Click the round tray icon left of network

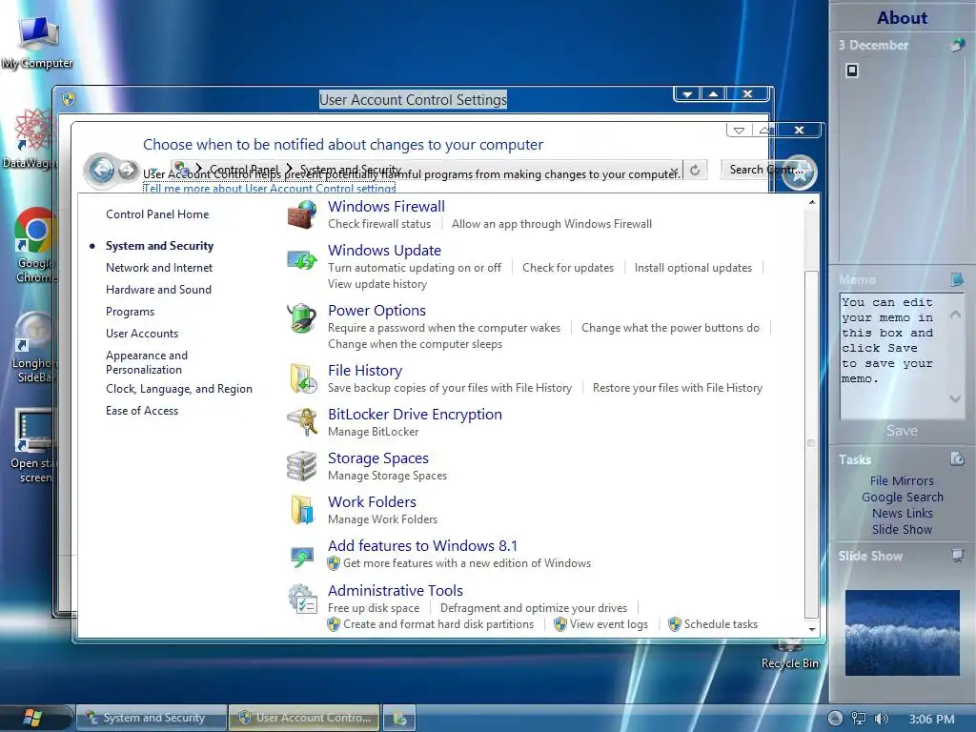click(x=835, y=719)
